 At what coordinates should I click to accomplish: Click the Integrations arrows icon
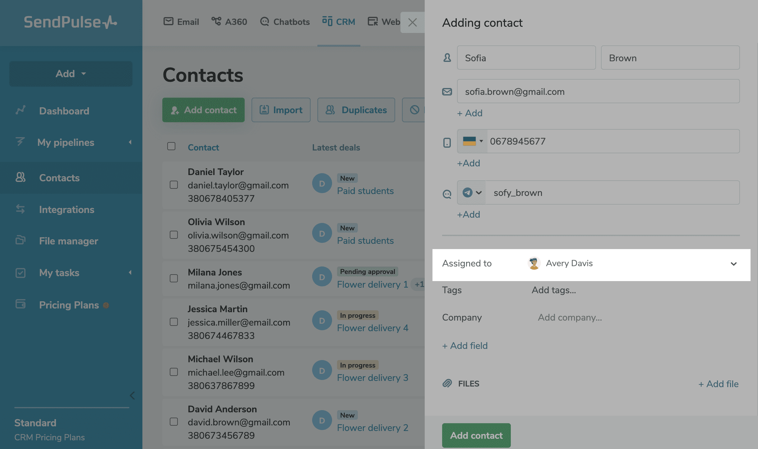(x=21, y=209)
